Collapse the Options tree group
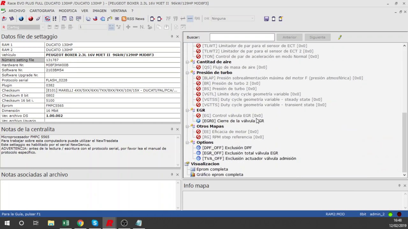Image resolution: width=408 pixels, height=229 pixels. point(187,142)
